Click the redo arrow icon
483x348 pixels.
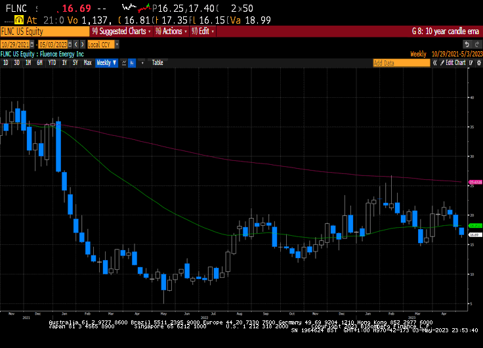click(x=477, y=45)
